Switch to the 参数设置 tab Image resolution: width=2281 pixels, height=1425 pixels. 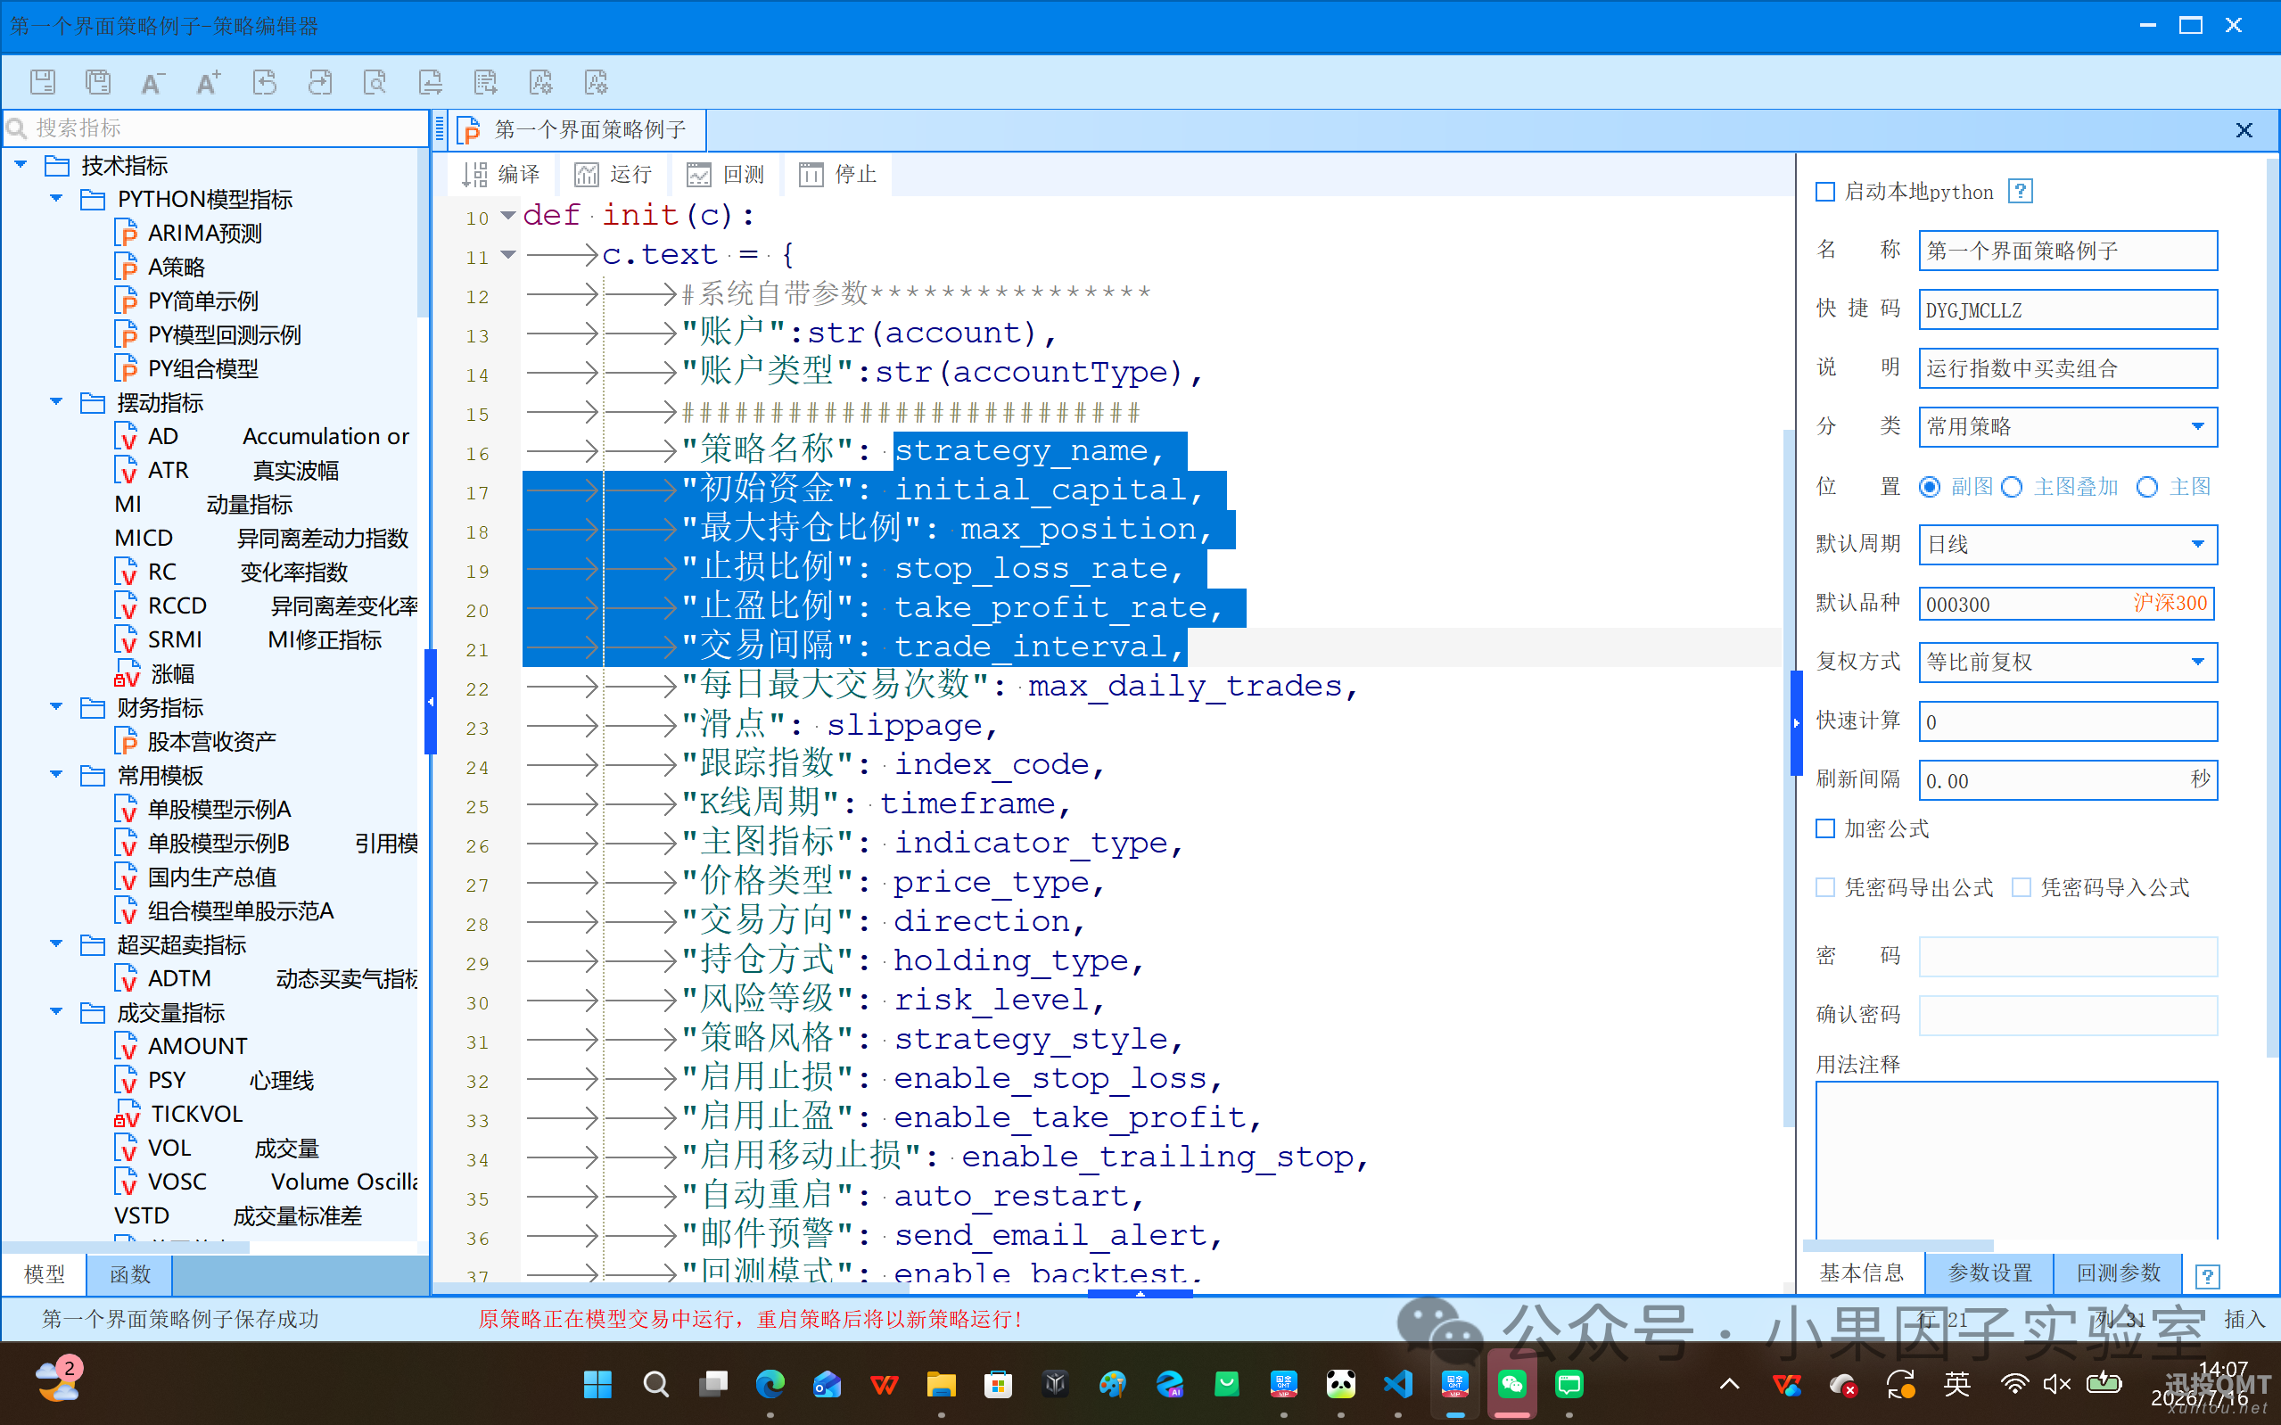tap(1990, 1273)
